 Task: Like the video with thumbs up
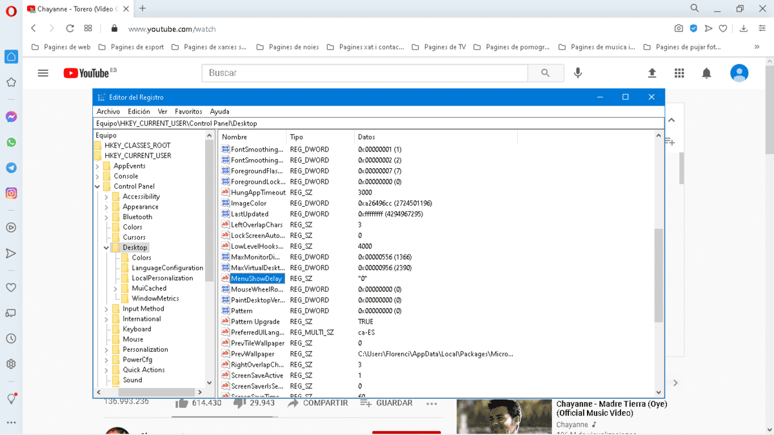181,403
